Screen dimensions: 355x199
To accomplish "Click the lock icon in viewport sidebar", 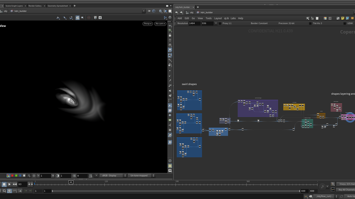I will [x=170, y=35].
